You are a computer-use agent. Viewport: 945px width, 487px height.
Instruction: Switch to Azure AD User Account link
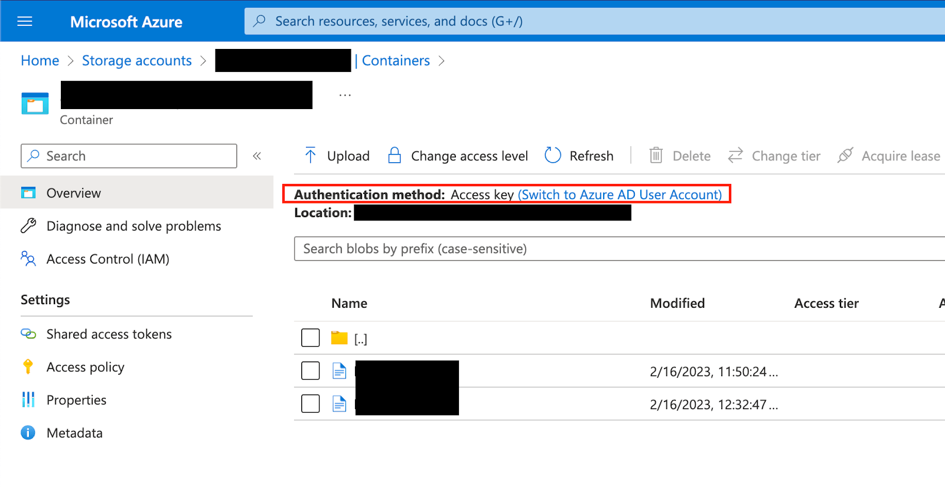(x=620, y=195)
